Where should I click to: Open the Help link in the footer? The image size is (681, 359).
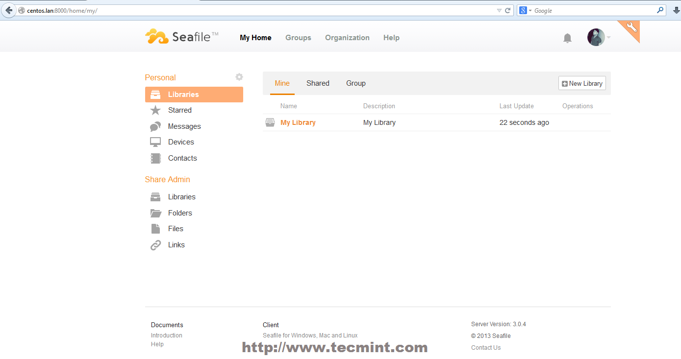[157, 344]
